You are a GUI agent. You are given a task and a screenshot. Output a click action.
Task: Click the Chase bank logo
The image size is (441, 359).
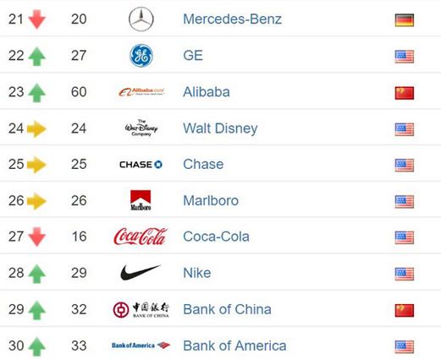click(141, 165)
